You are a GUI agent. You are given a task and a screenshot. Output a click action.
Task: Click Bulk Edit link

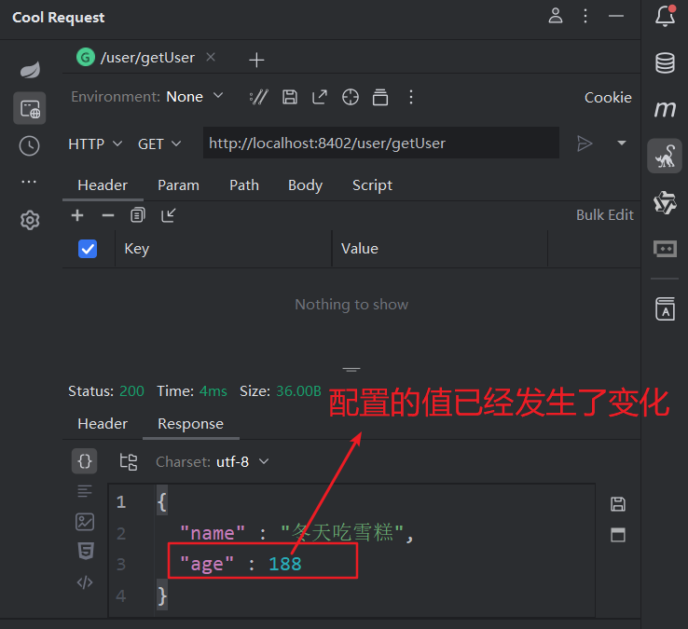pyautogui.click(x=605, y=215)
